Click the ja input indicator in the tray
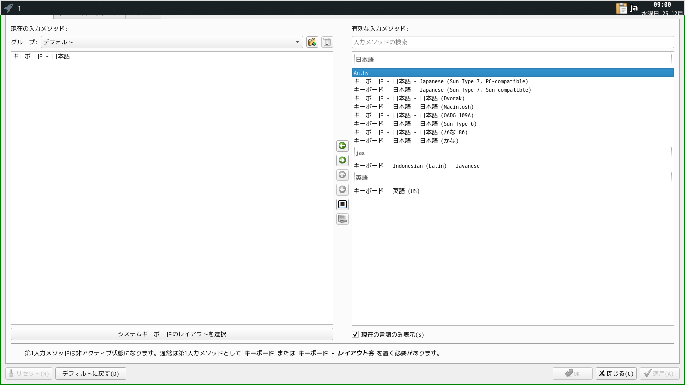 pyautogui.click(x=634, y=8)
